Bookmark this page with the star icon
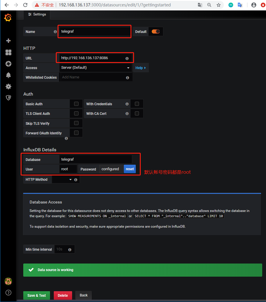The height and width of the screenshot is (302, 266). pos(219,5)
